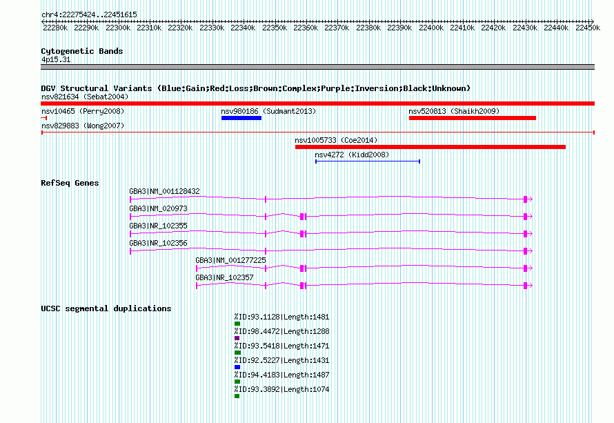Select the gray 4p15.31 cytogenetic band bar
The image size is (614, 423).
[x=317, y=67]
